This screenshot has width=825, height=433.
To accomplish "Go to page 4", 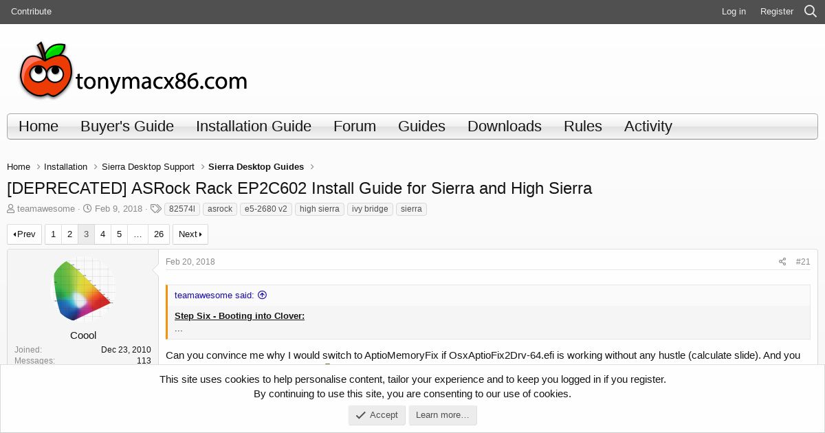I will point(102,234).
